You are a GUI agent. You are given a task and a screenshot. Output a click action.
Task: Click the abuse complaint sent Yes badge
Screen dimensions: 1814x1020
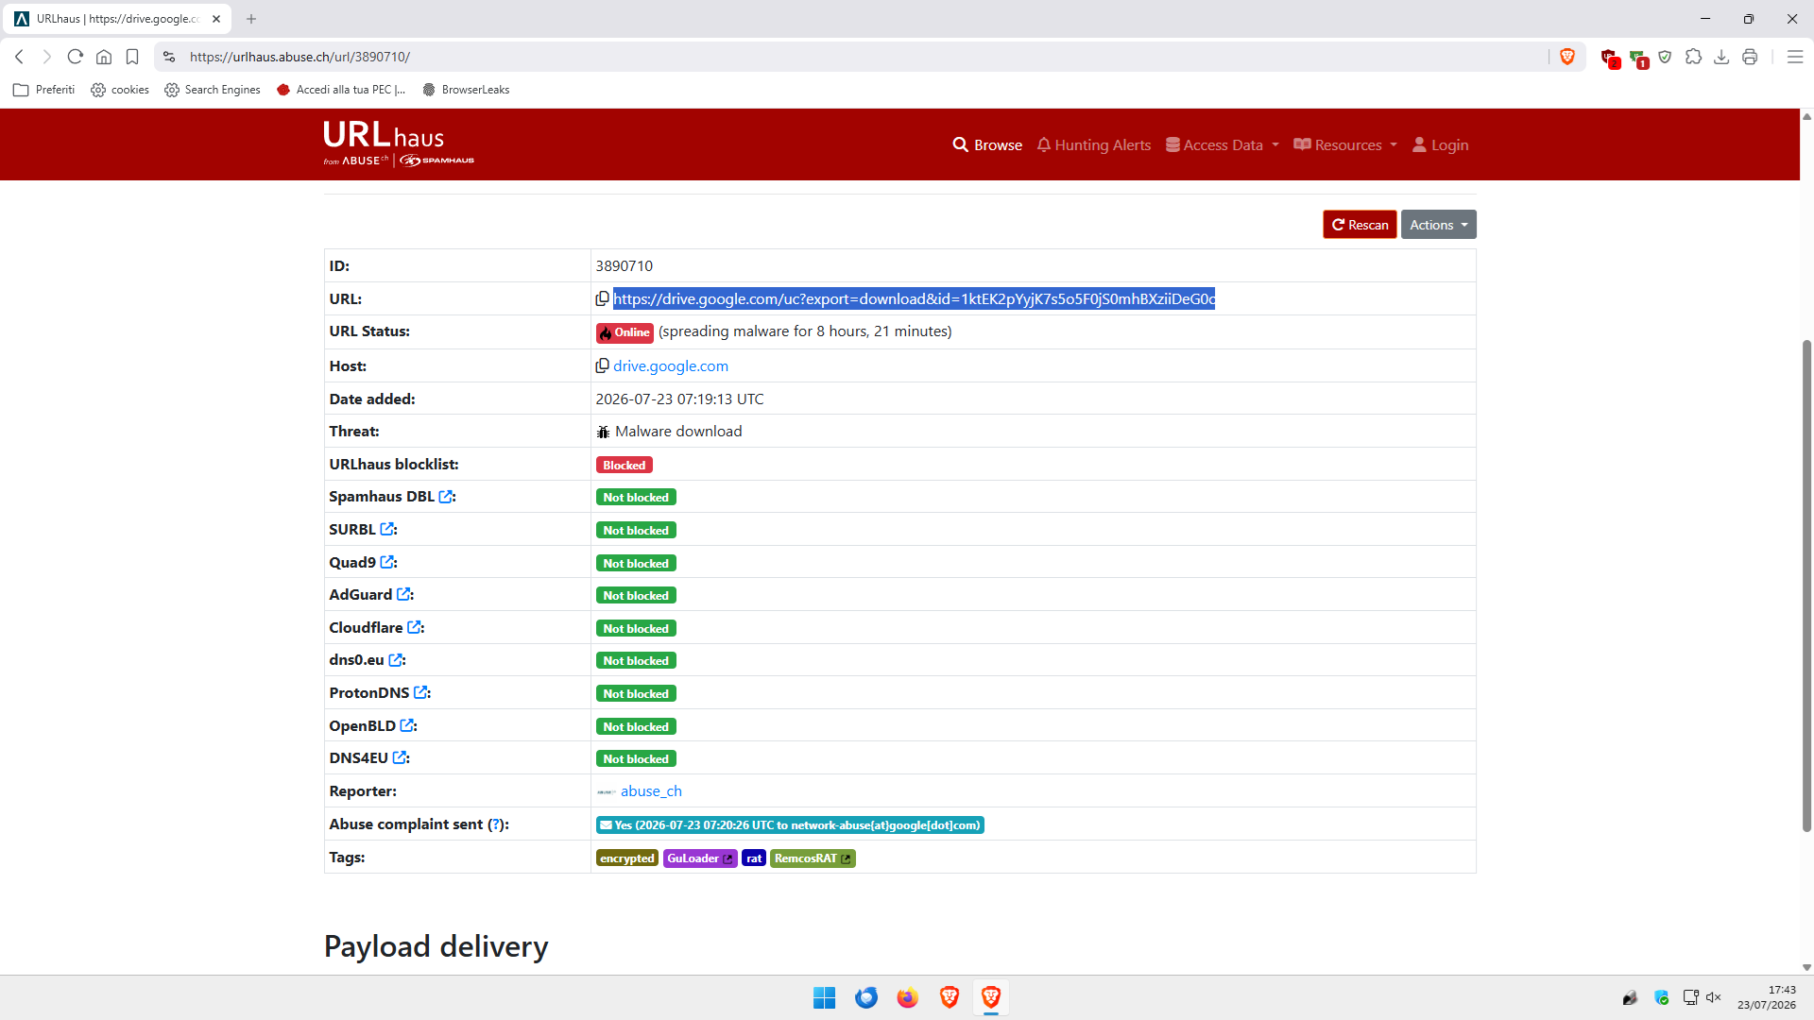(x=790, y=825)
